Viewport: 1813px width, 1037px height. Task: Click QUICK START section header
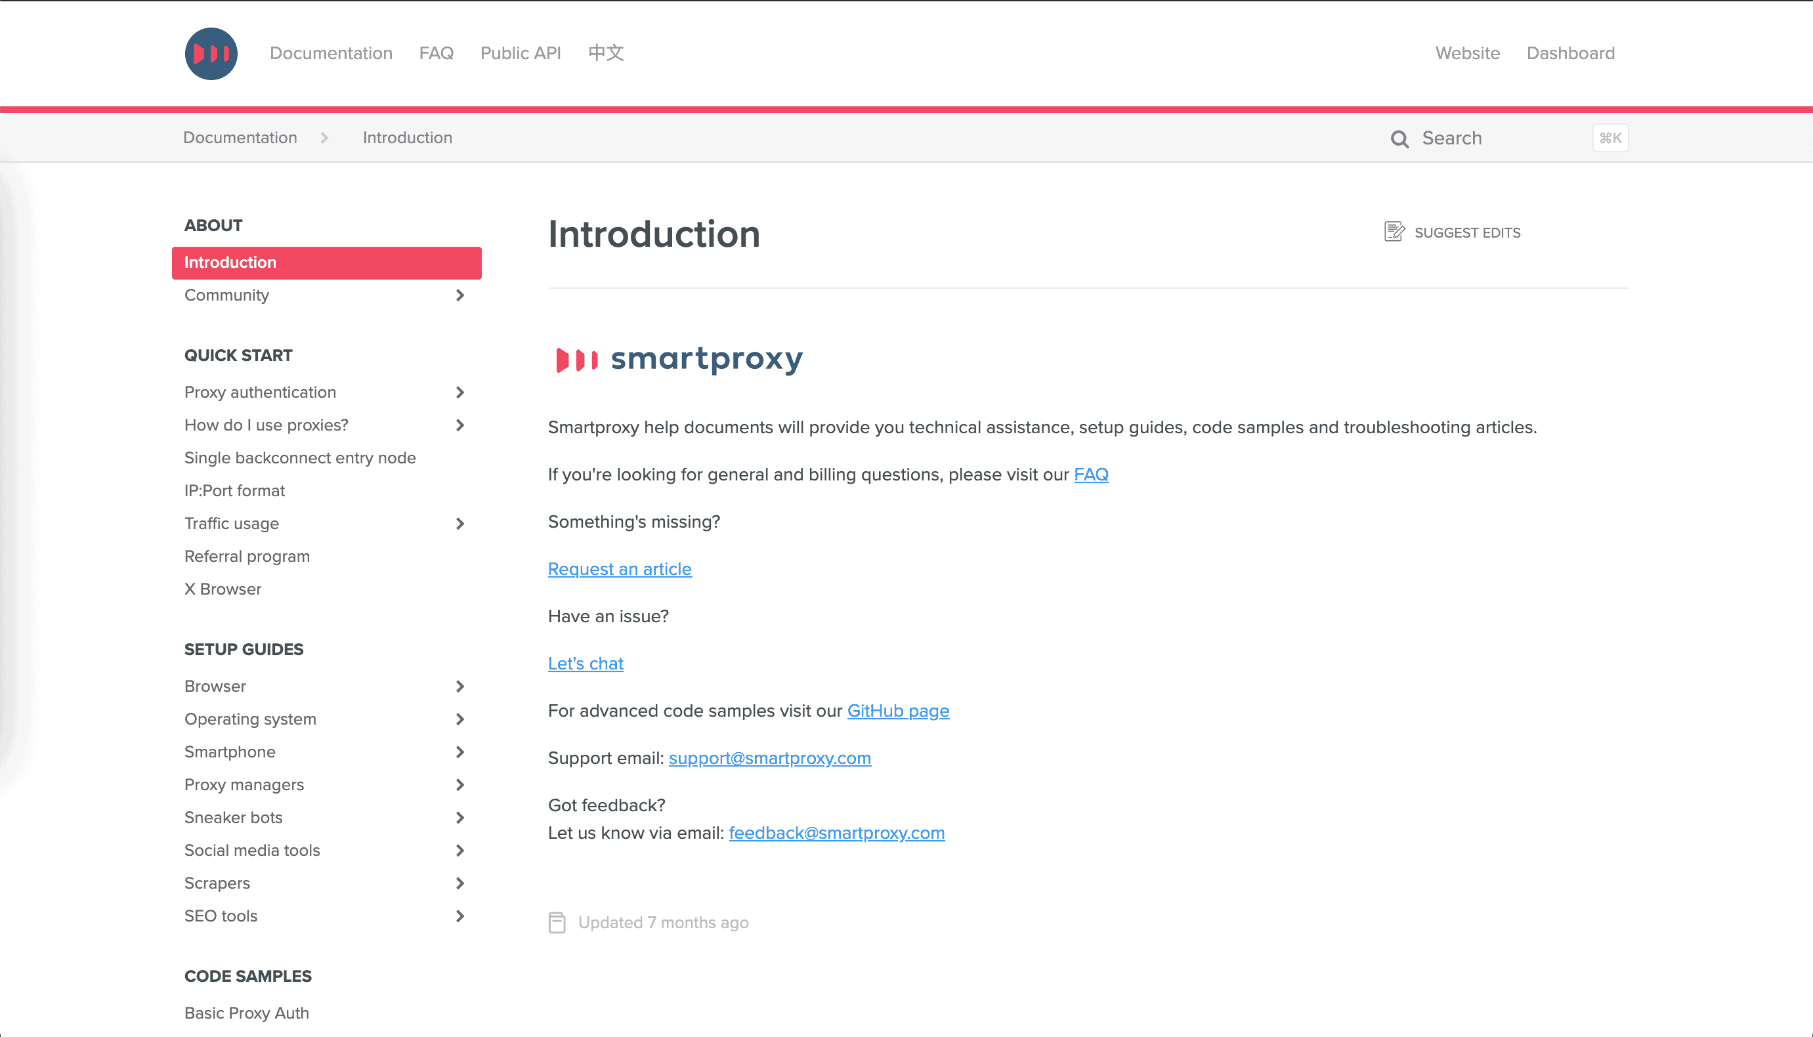coord(238,355)
